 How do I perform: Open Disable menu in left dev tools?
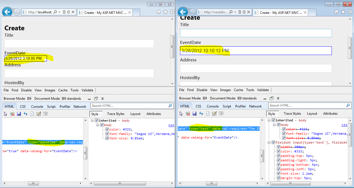(x=26, y=90)
